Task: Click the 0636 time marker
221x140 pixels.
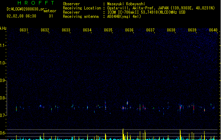Action: pos(129,30)
